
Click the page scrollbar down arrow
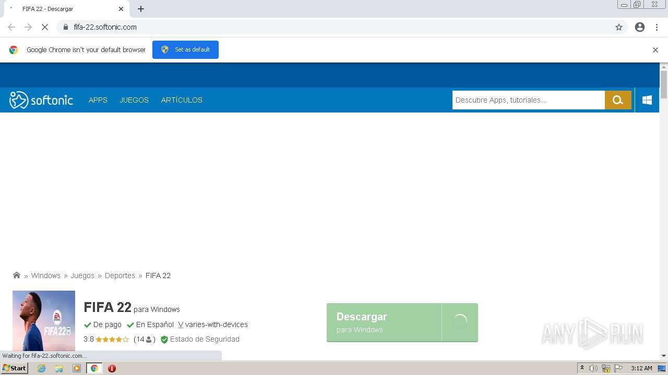pos(664,355)
